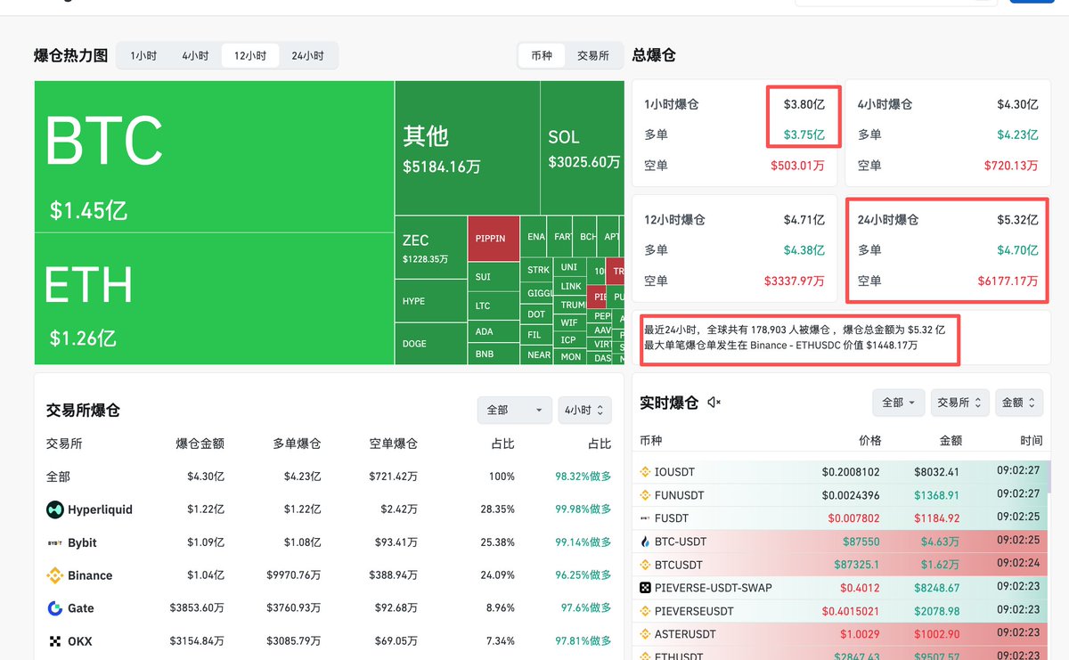Open the 全部 dropdown in 交易所爆仓
The height and width of the screenshot is (660, 1069).
(514, 410)
